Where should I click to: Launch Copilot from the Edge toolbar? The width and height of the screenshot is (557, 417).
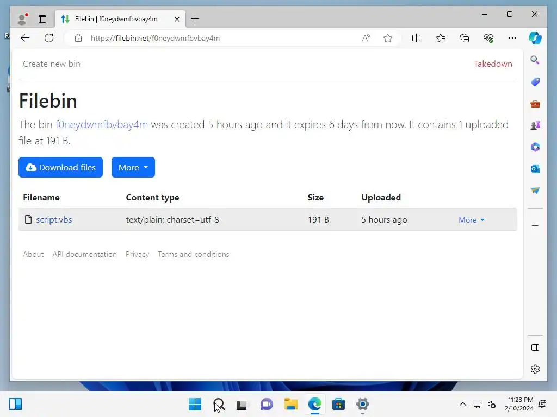(535, 38)
